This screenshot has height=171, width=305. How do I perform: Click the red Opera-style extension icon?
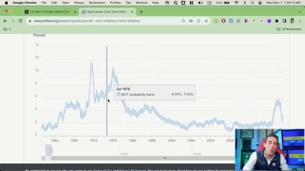224,21
